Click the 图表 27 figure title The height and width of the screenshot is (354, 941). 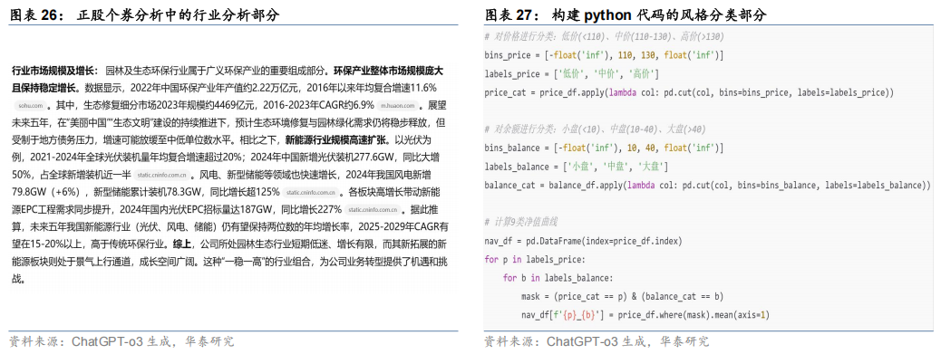click(626, 14)
